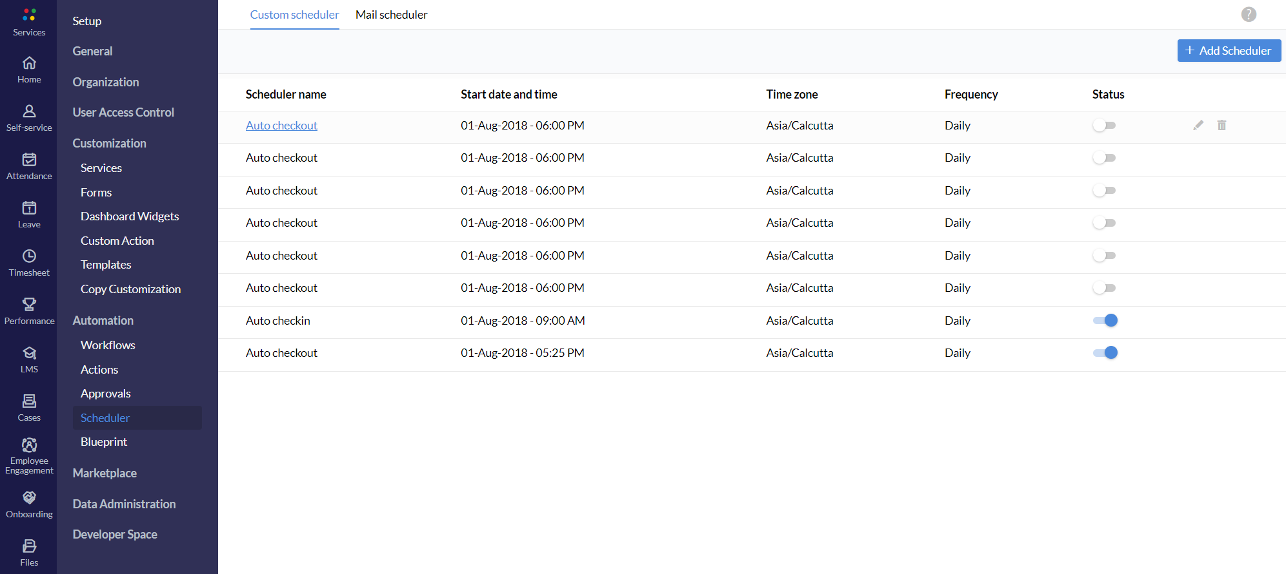The height and width of the screenshot is (574, 1286).
Task: Click the Customization section heading
Action: pyautogui.click(x=110, y=144)
